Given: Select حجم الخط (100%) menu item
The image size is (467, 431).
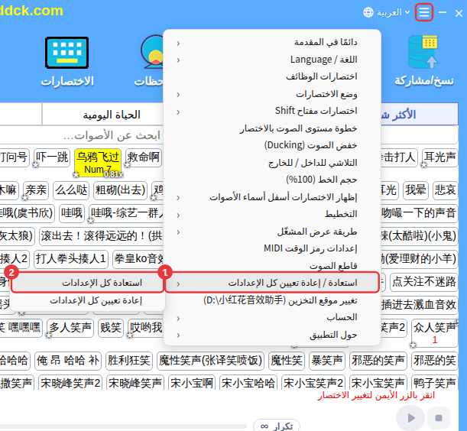Looking at the screenshot, I should tap(272, 180).
